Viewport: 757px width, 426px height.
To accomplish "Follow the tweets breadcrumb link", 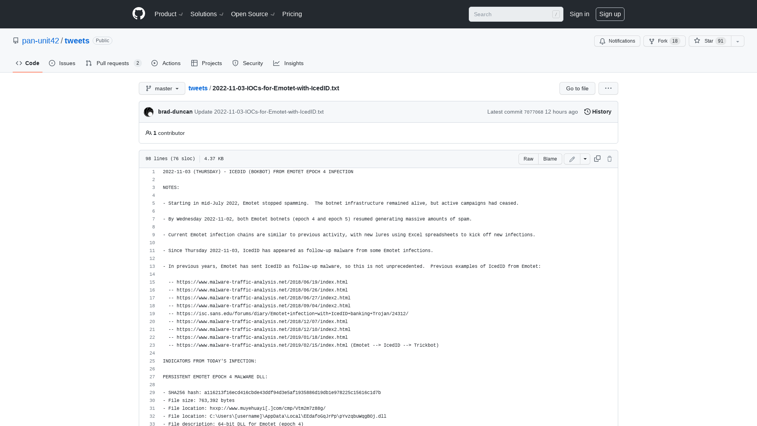I will [x=198, y=88].
